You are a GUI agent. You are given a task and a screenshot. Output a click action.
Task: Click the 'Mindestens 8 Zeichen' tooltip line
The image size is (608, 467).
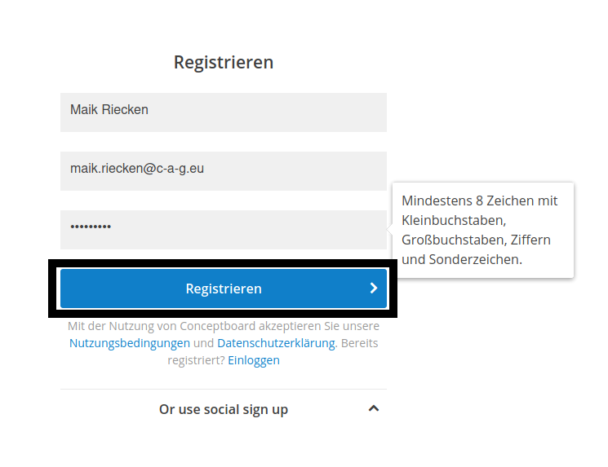click(479, 201)
